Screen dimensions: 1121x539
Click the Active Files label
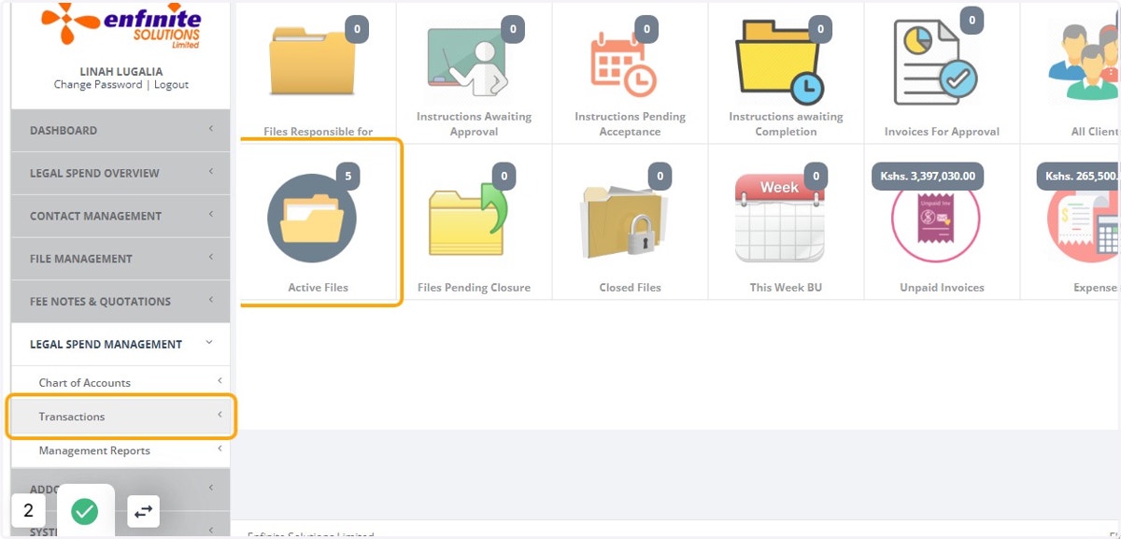pos(318,288)
